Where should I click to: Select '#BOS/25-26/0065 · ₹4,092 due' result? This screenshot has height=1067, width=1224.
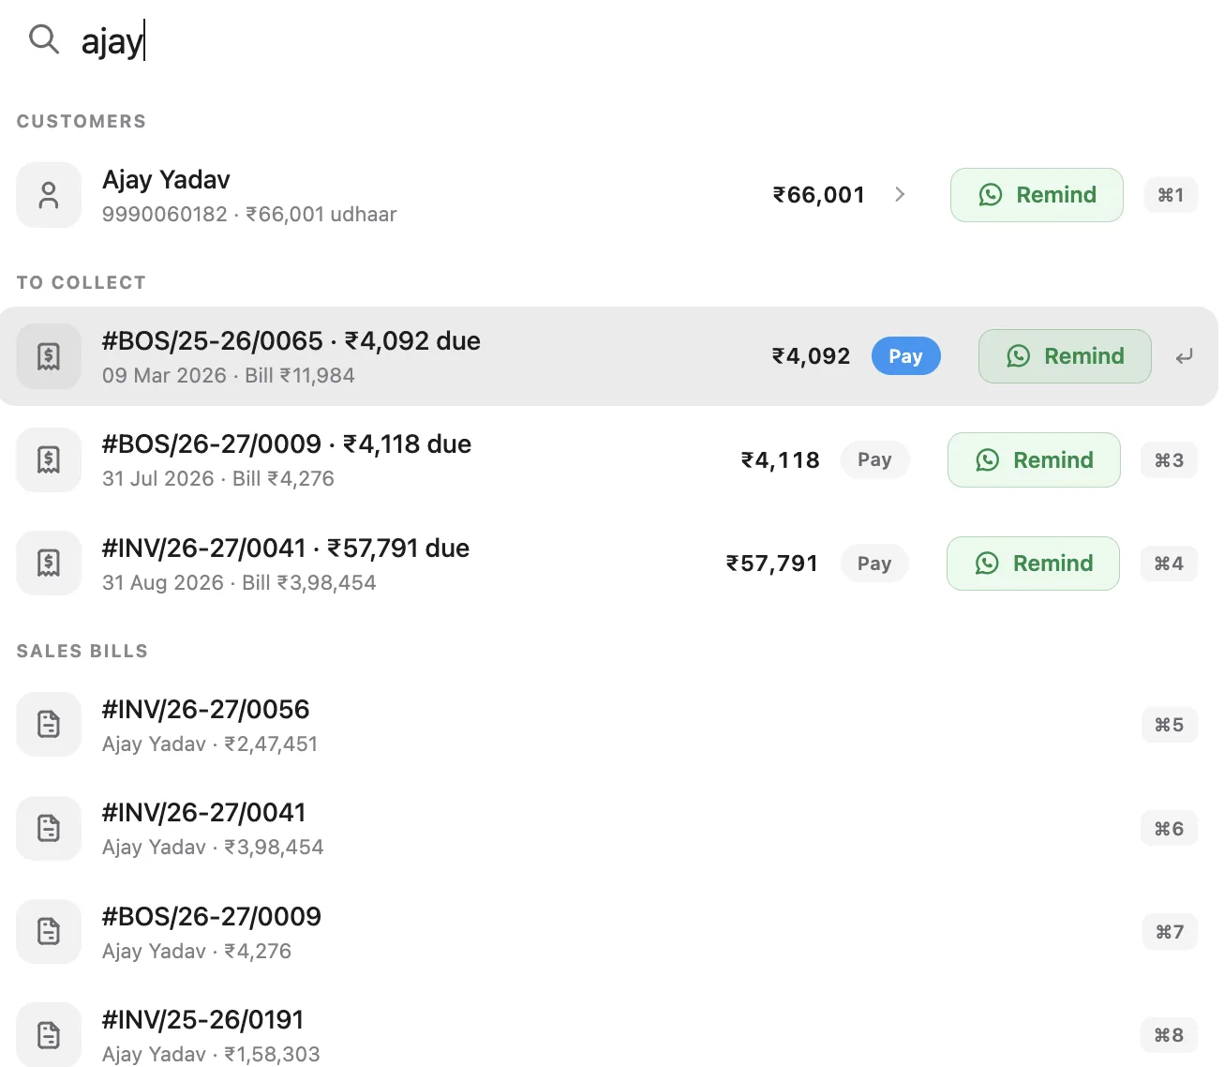(609, 356)
